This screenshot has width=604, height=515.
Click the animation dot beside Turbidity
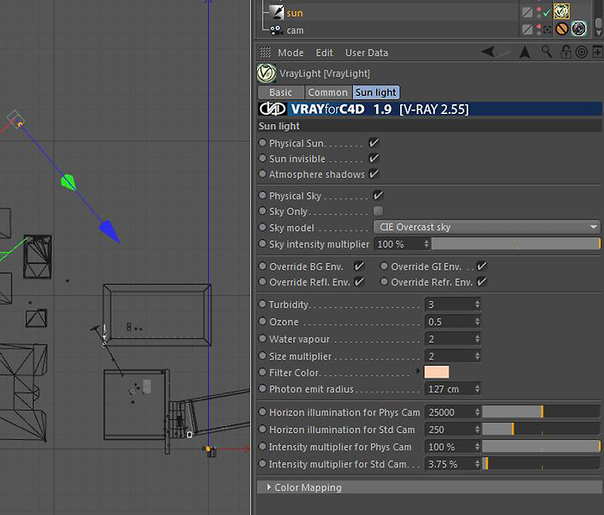click(x=262, y=304)
